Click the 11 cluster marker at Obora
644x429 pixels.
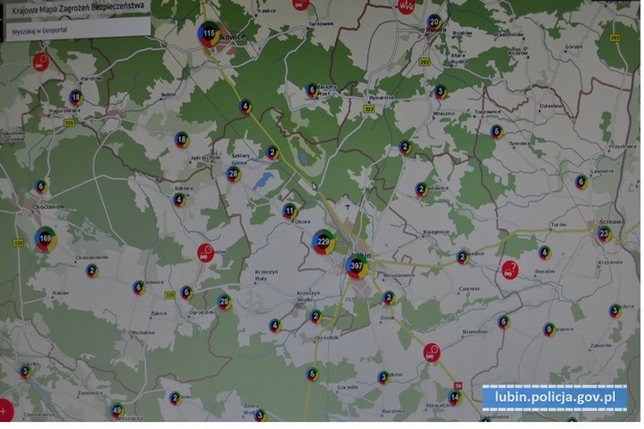(290, 210)
